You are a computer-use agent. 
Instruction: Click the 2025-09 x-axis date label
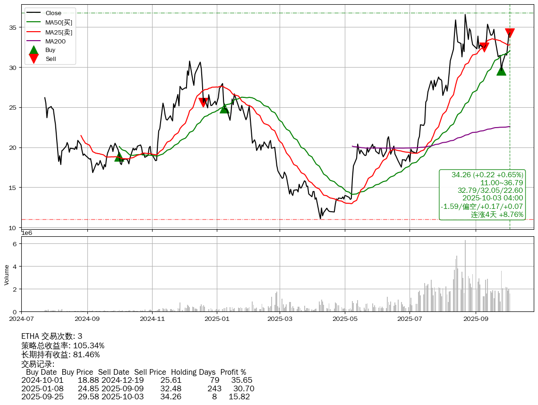475,319
